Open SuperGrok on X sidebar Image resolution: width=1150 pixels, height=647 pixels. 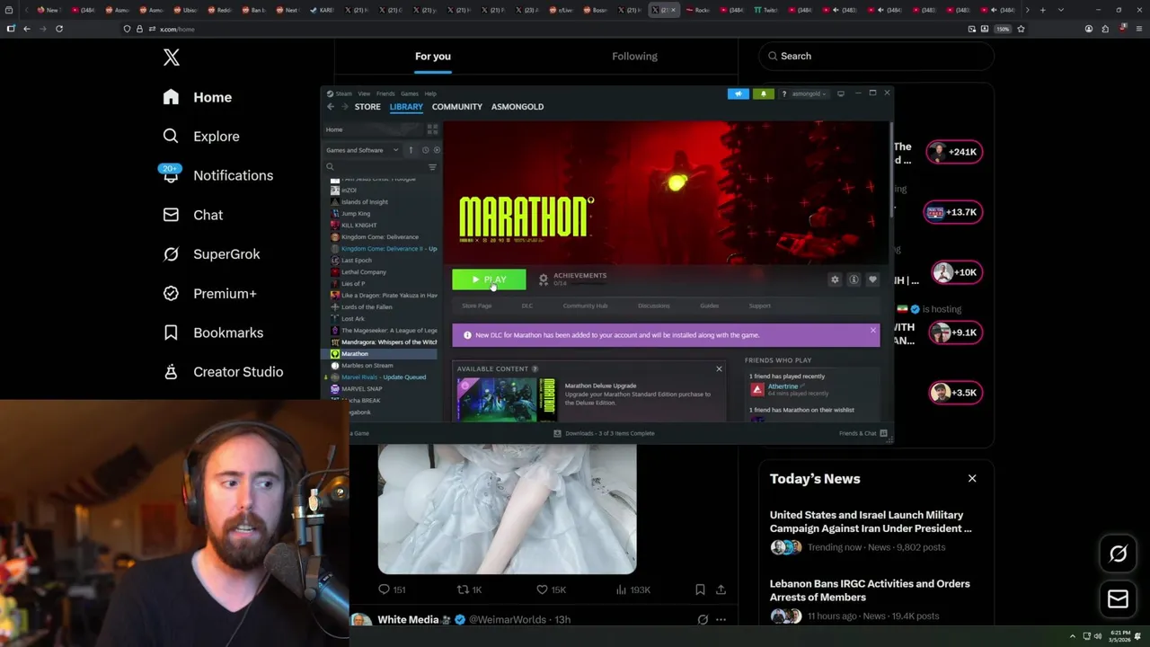point(211,254)
